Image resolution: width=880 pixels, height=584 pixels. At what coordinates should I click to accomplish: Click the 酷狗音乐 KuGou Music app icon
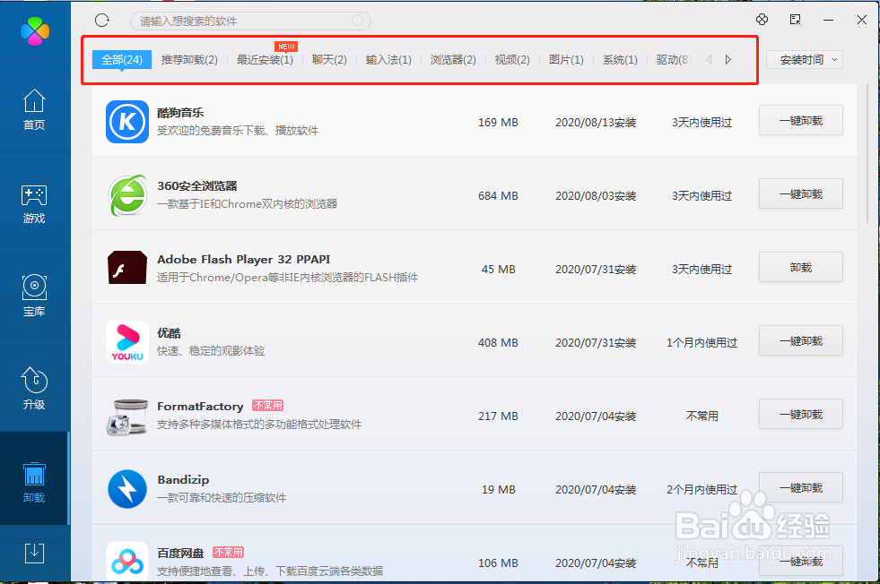coord(126,122)
